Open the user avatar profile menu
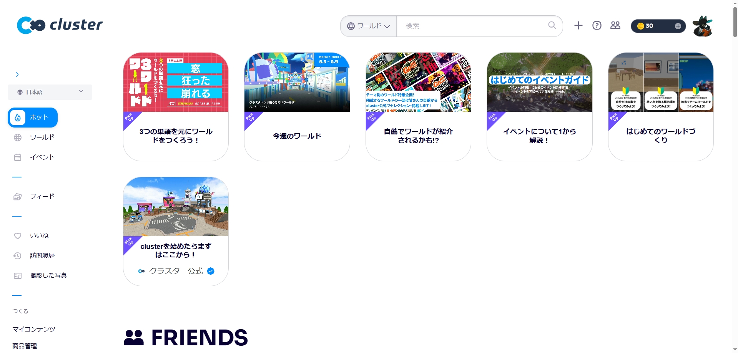Screen dimensions: 738x353 pos(702,26)
